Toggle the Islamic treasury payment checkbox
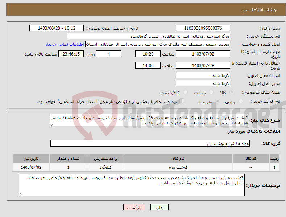The height and width of the screenshot is (217, 286). tap(182, 101)
